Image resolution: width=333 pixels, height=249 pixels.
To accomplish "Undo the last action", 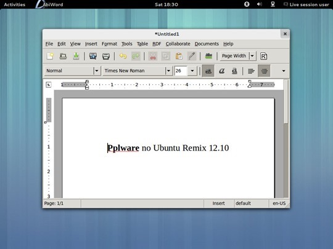I will (x=123, y=56).
